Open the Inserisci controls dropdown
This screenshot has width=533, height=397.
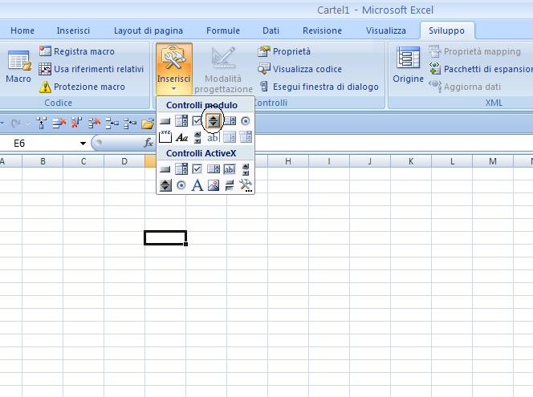coord(173,69)
